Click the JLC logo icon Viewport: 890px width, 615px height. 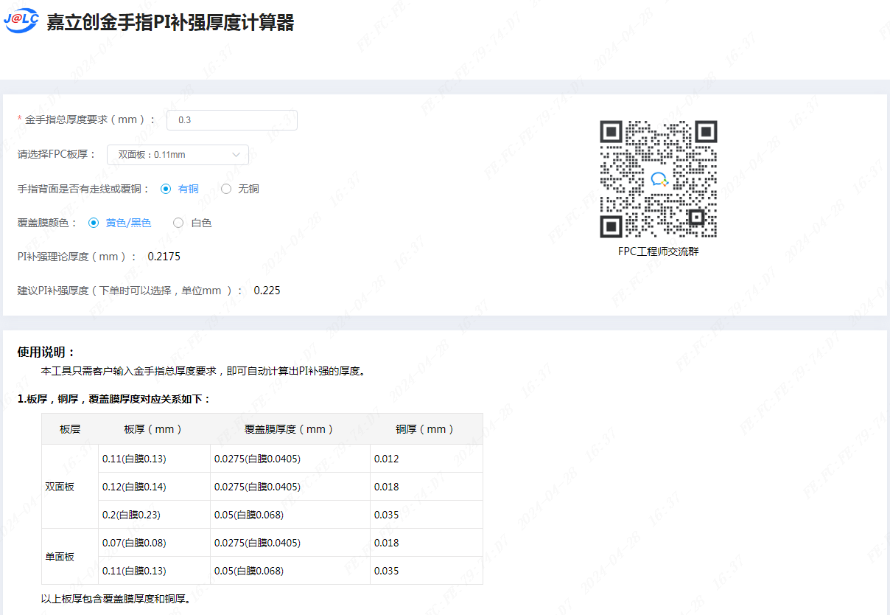[x=21, y=22]
